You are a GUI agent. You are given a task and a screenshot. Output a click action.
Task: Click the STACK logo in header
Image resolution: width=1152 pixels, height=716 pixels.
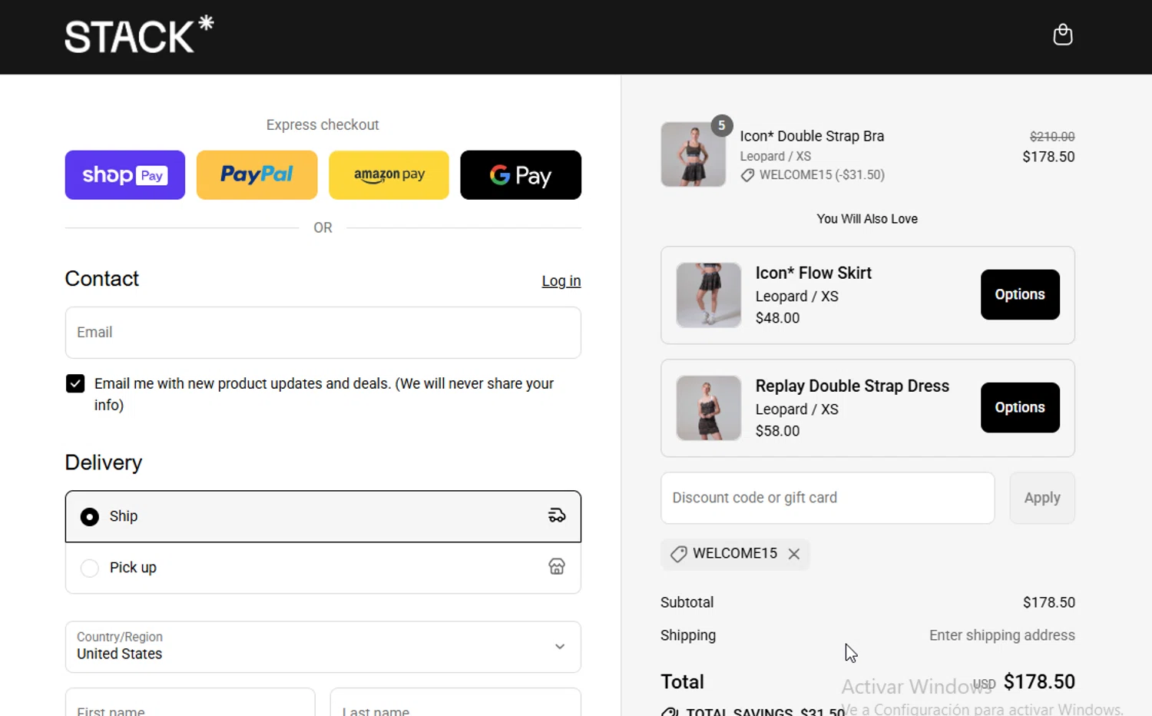[139, 35]
